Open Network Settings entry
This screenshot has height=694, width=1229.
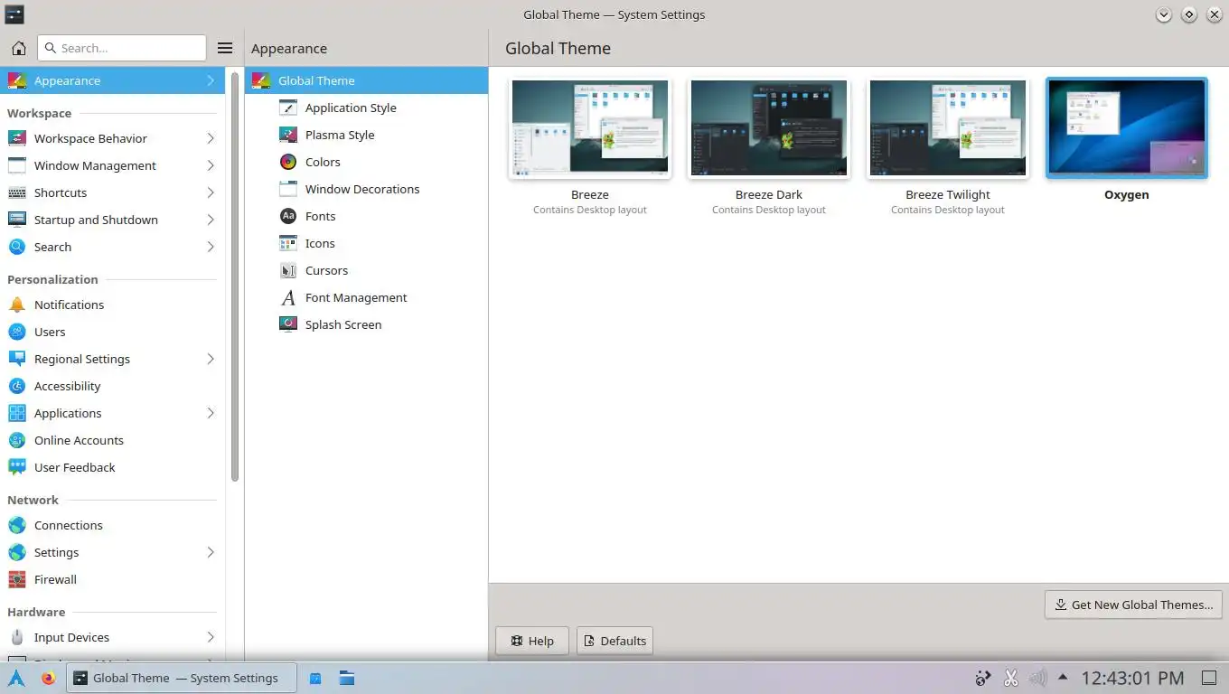coord(112,552)
